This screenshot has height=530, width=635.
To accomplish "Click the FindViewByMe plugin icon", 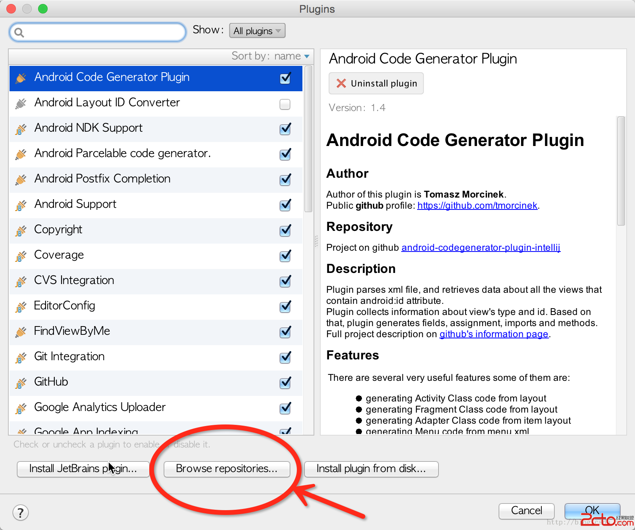I will [21, 332].
